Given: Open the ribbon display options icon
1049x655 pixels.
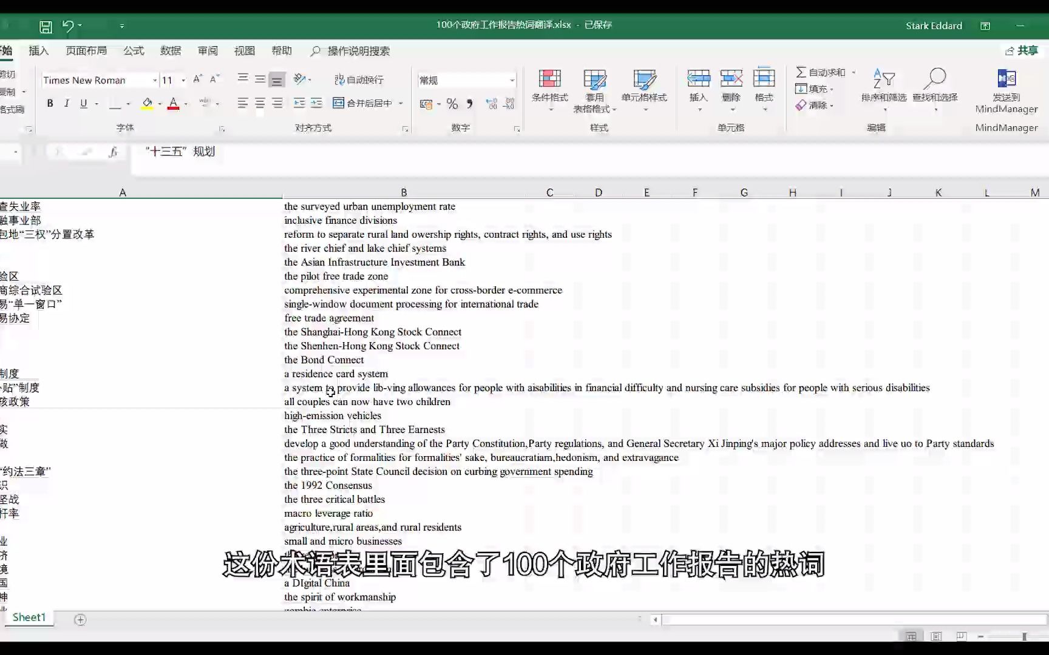Looking at the screenshot, I should 985,25.
